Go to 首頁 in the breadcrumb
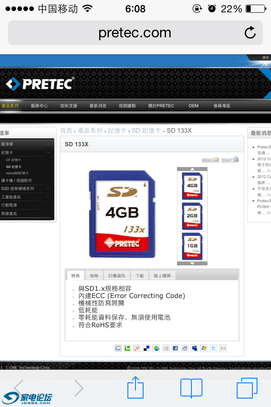 click(66, 131)
